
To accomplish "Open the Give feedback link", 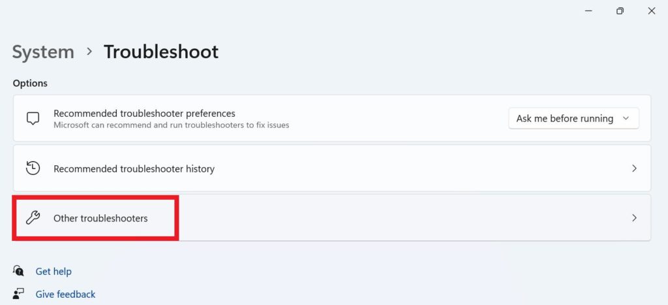I will coord(65,294).
